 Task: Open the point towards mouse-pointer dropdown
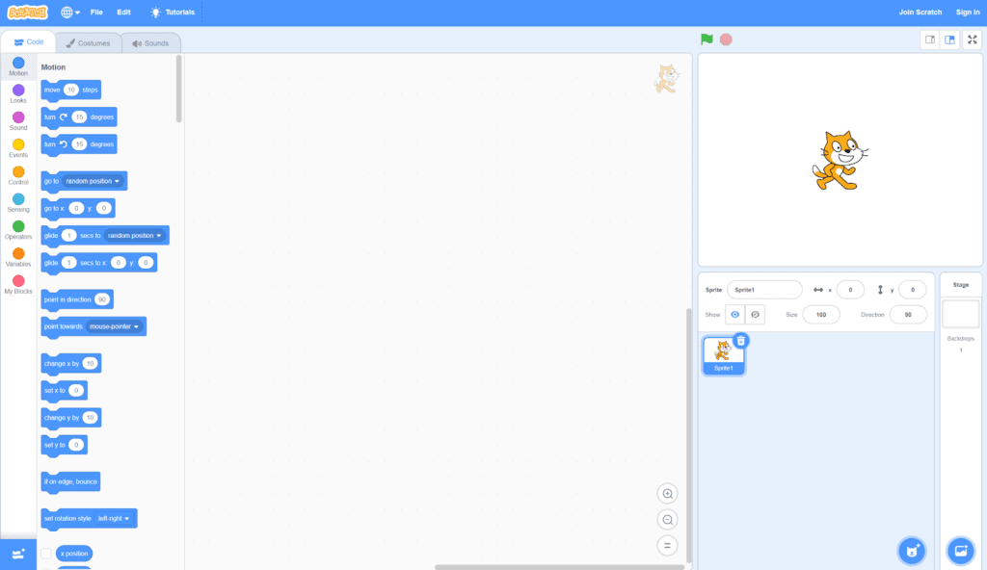coord(114,326)
